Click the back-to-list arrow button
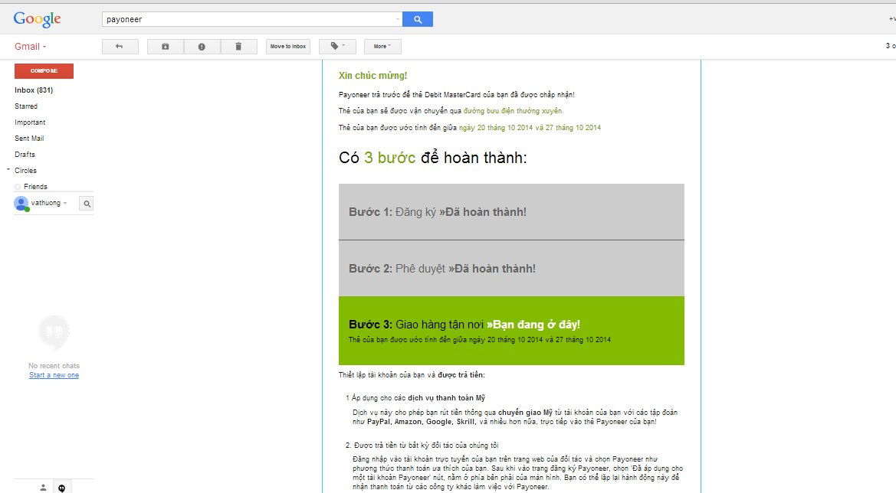The image size is (896, 493). [120, 46]
